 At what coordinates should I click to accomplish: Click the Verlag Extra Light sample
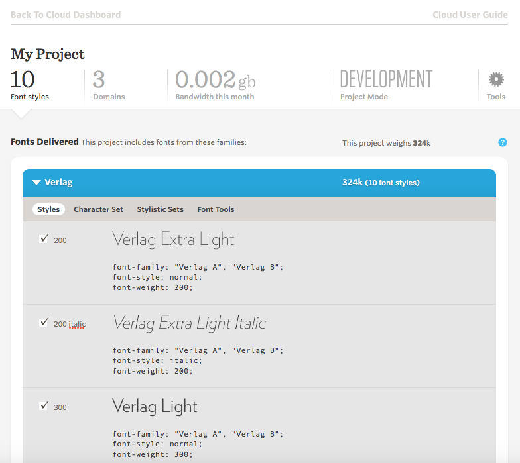tap(173, 240)
